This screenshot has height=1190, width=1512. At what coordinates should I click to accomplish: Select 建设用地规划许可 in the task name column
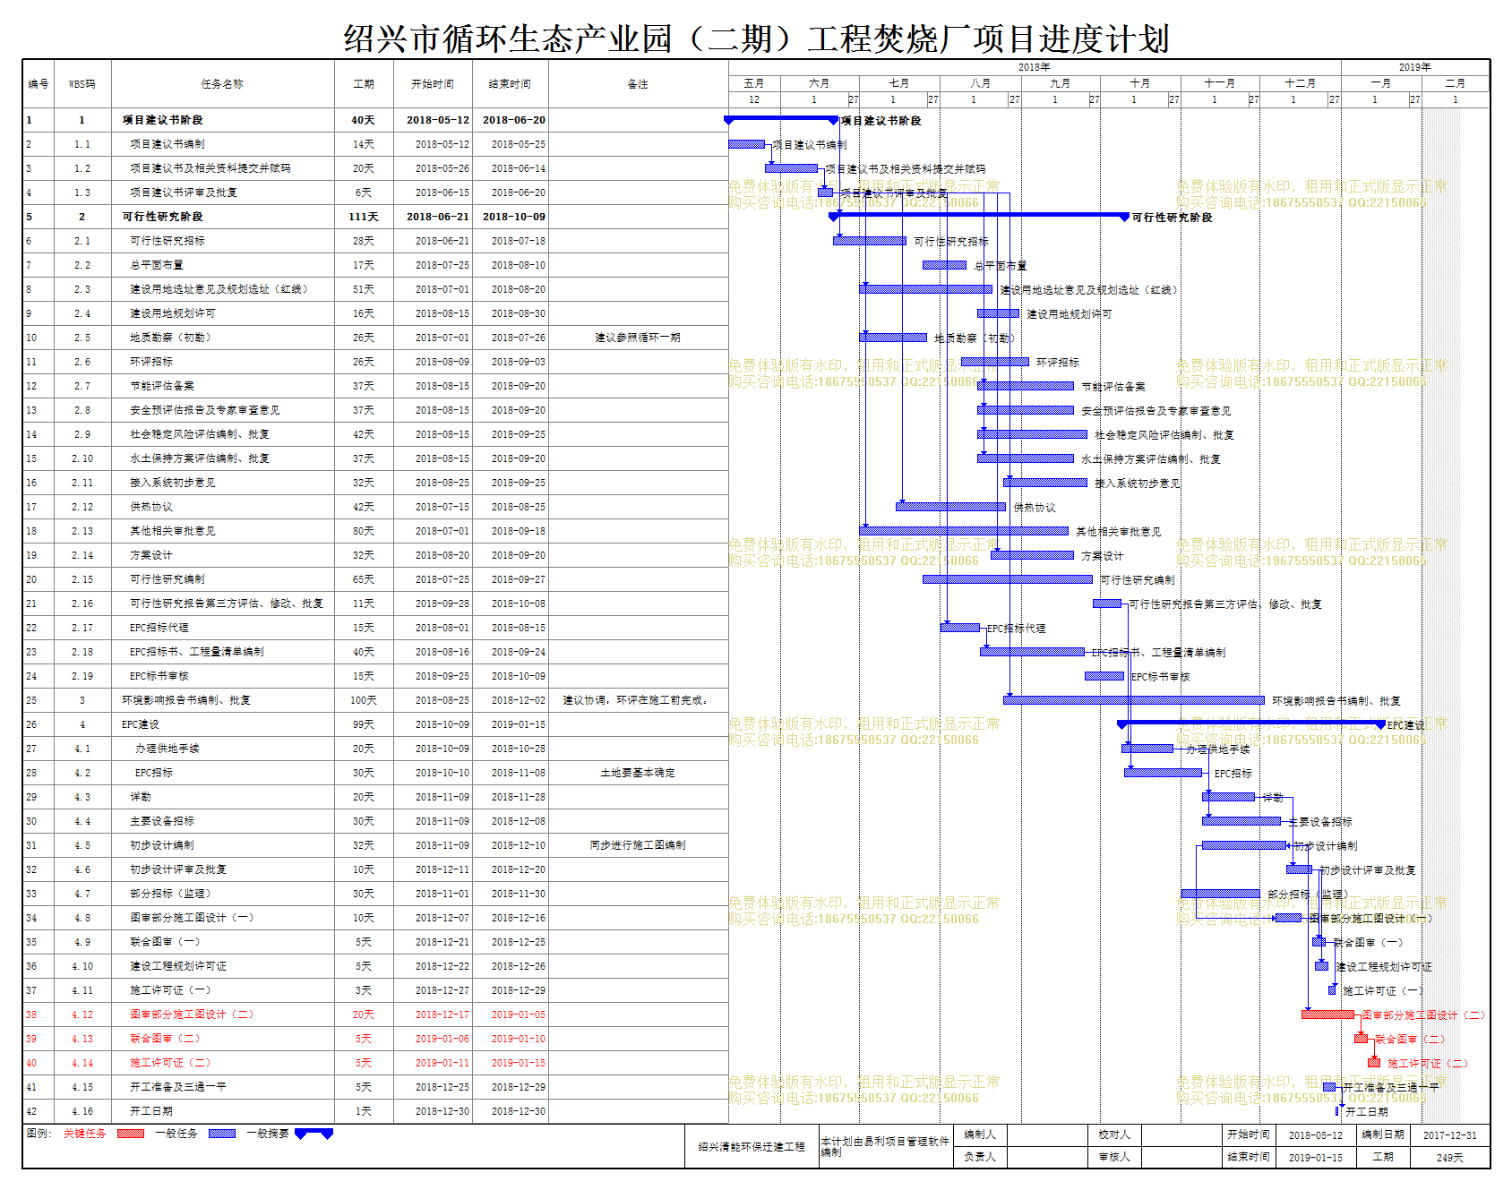tap(173, 313)
